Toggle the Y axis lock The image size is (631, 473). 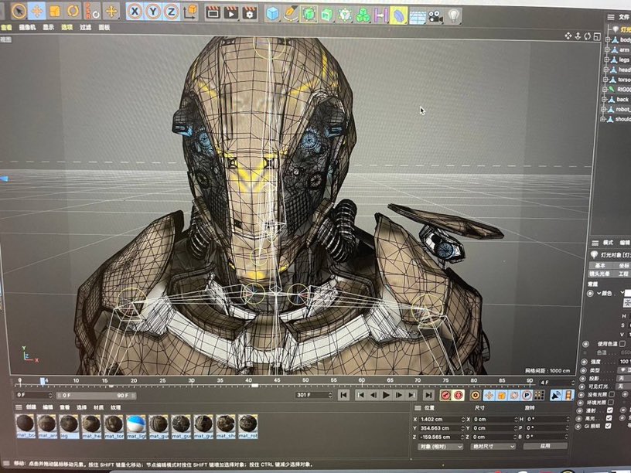pyautogui.click(x=153, y=12)
